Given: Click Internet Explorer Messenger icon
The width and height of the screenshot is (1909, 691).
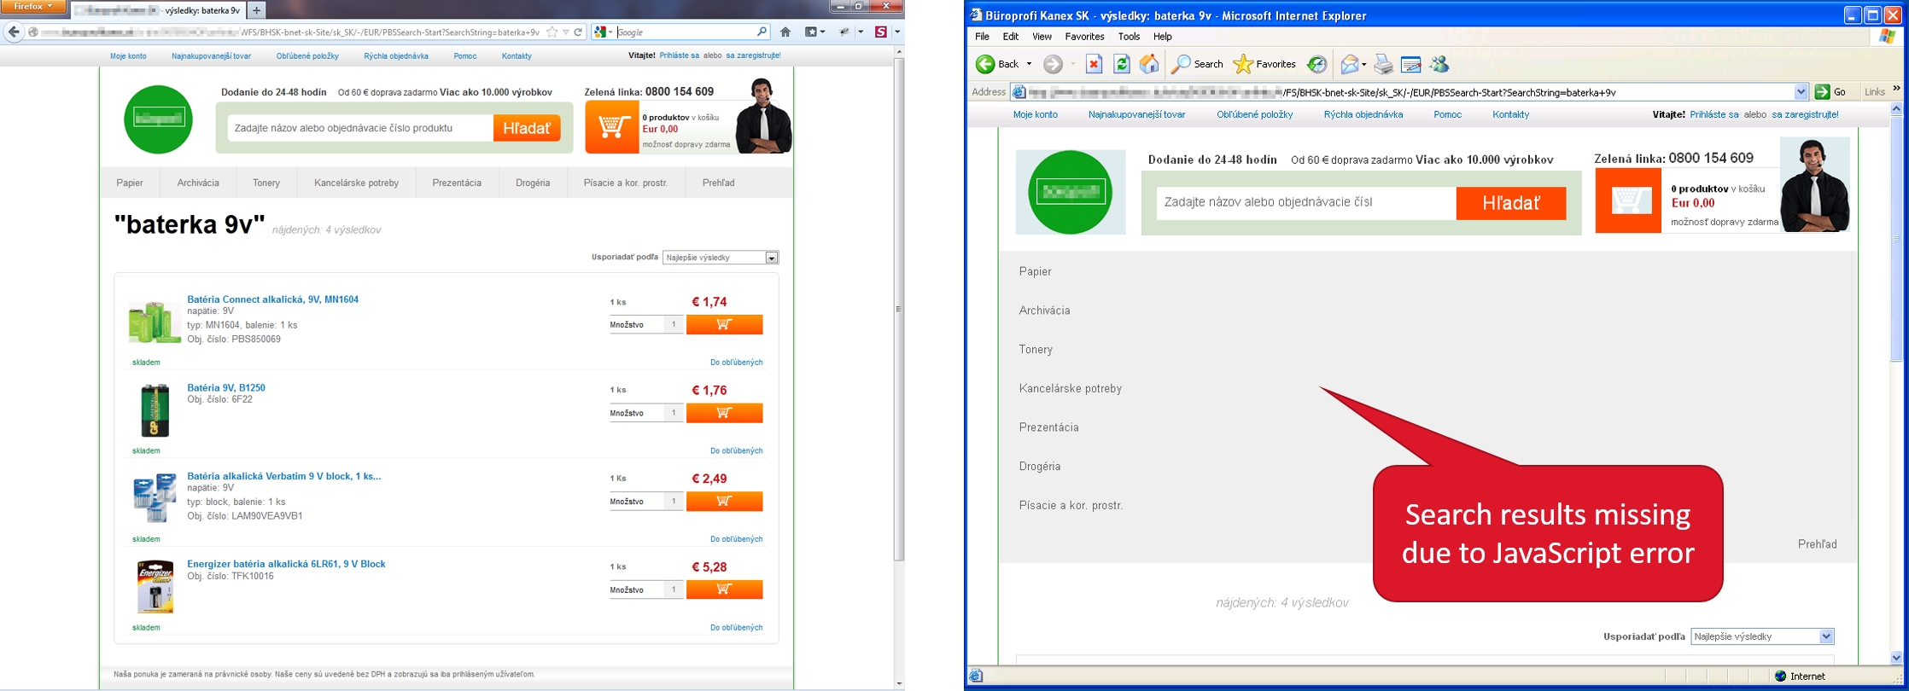Looking at the screenshot, I should [x=1439, y=64].
